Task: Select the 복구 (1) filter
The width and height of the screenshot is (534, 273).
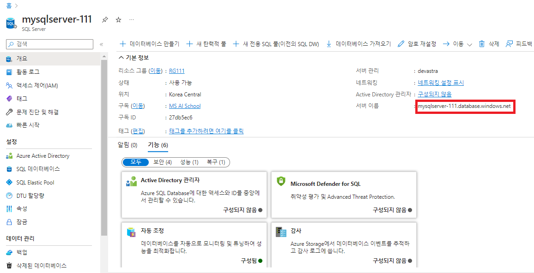Action: coord(216,162)
